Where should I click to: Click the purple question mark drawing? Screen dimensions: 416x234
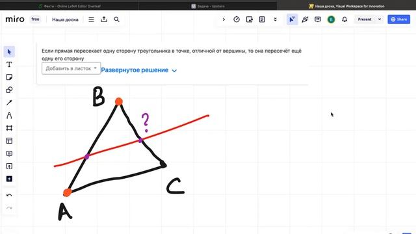pos(146,122)
